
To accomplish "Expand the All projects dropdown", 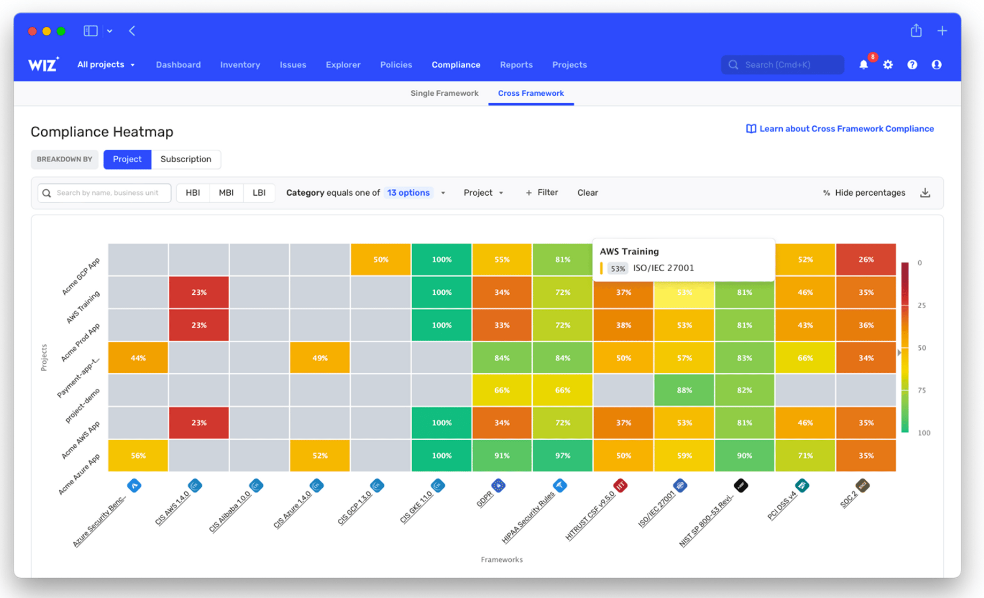I will (106, 65).
